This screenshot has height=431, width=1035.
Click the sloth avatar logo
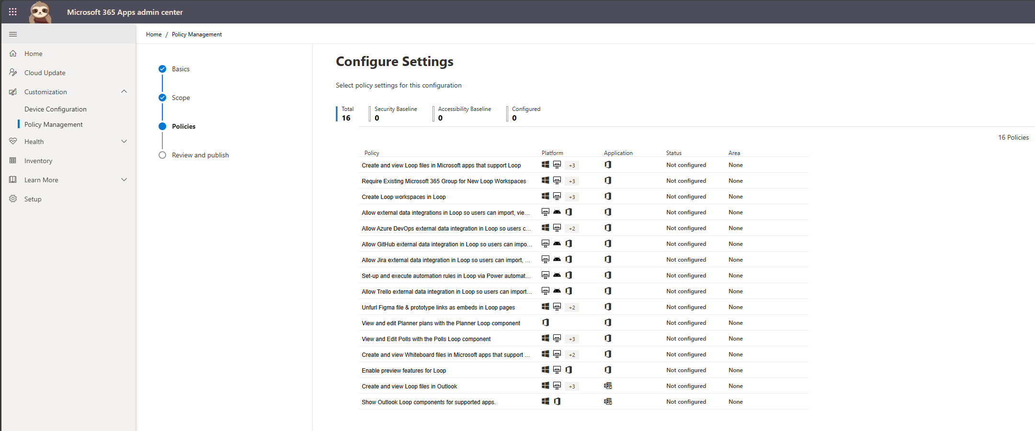[x=40, y=12]
